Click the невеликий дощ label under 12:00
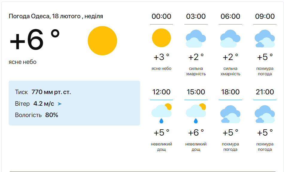Viewport: 284px width, 172px height. click(x=161, y=147)
